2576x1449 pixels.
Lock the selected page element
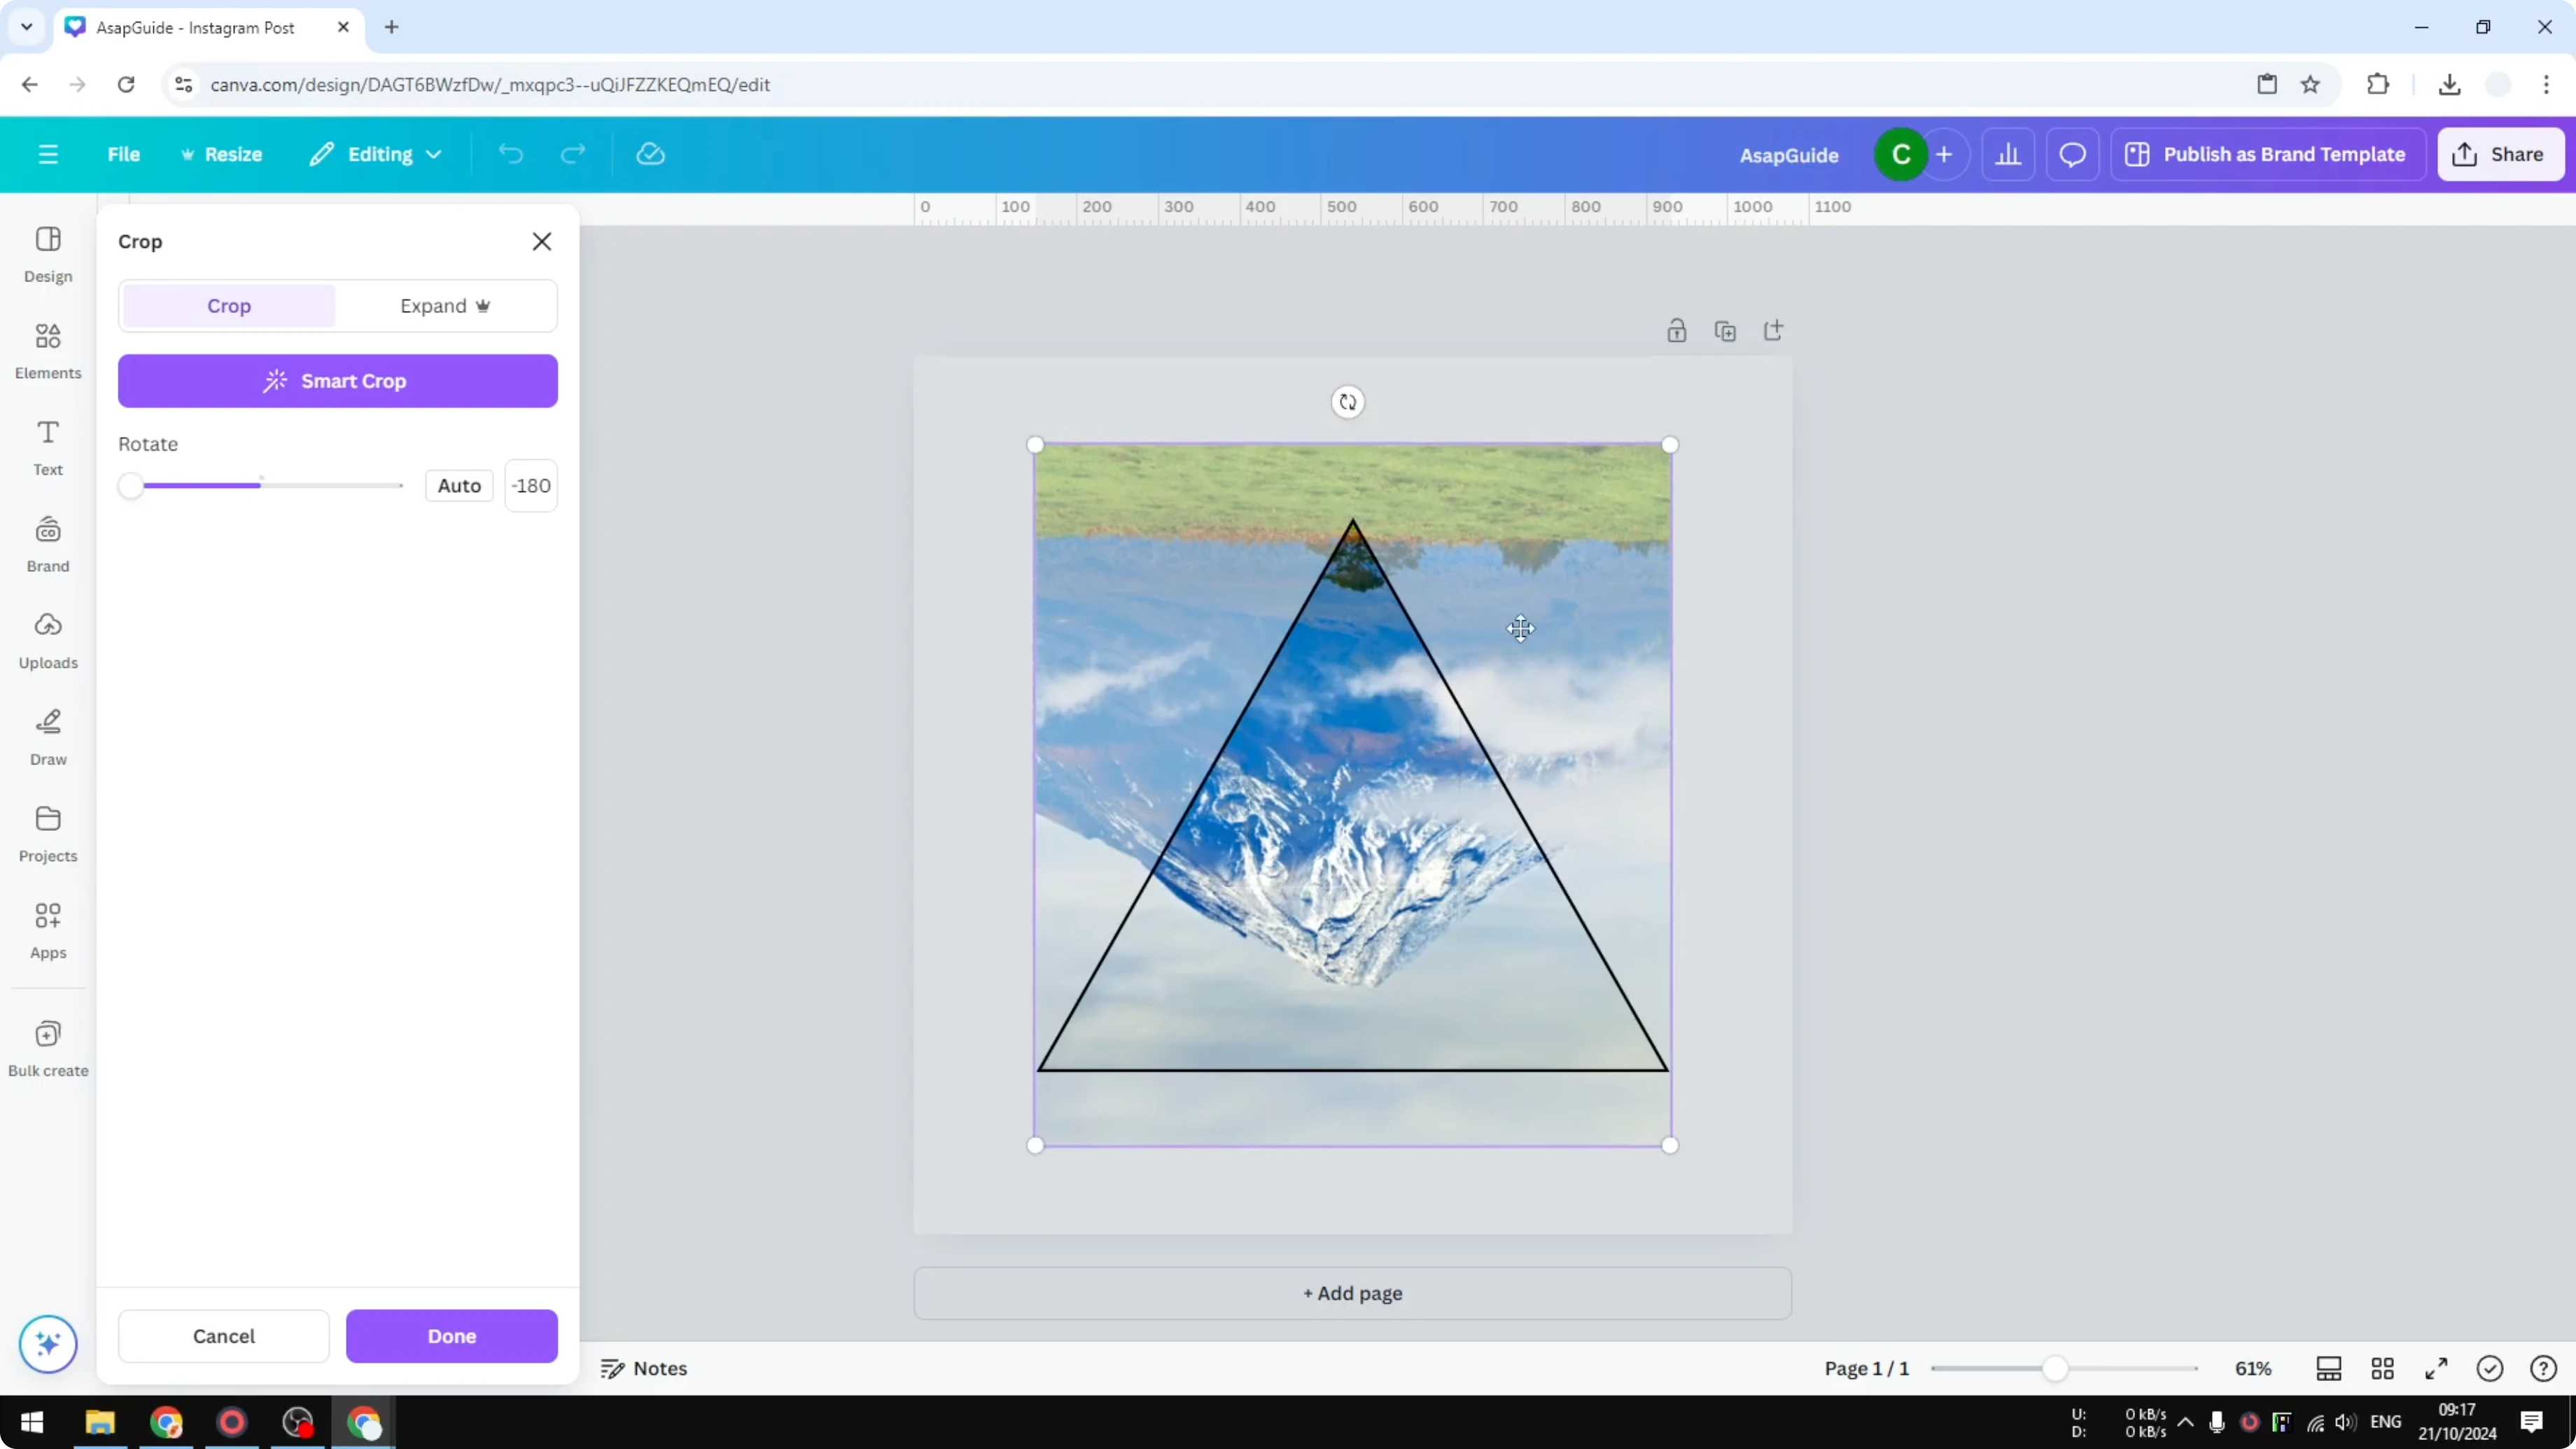pyautogui.click(x=1677, y=330)
